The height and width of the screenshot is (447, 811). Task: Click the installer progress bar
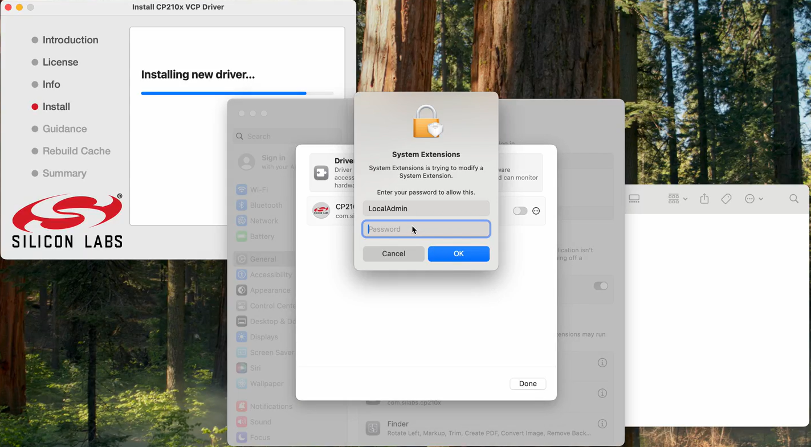[x=237, y=93]
